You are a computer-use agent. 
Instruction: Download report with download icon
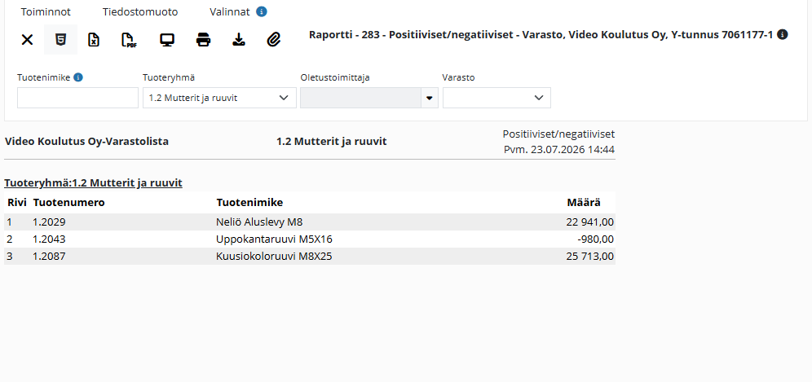point(238,40)
